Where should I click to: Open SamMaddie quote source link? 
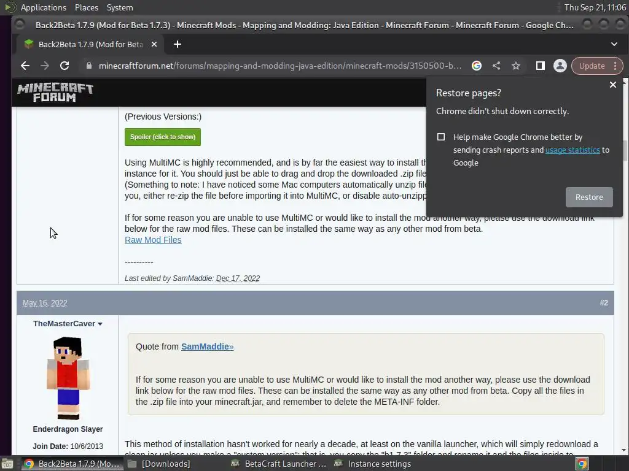coord(207,347)
